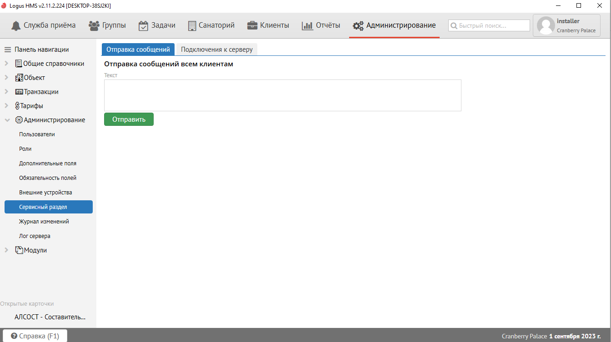Click the Быстрый поиск search field
Viewport: 611px width, 342px height.
[x=489, y=26]
